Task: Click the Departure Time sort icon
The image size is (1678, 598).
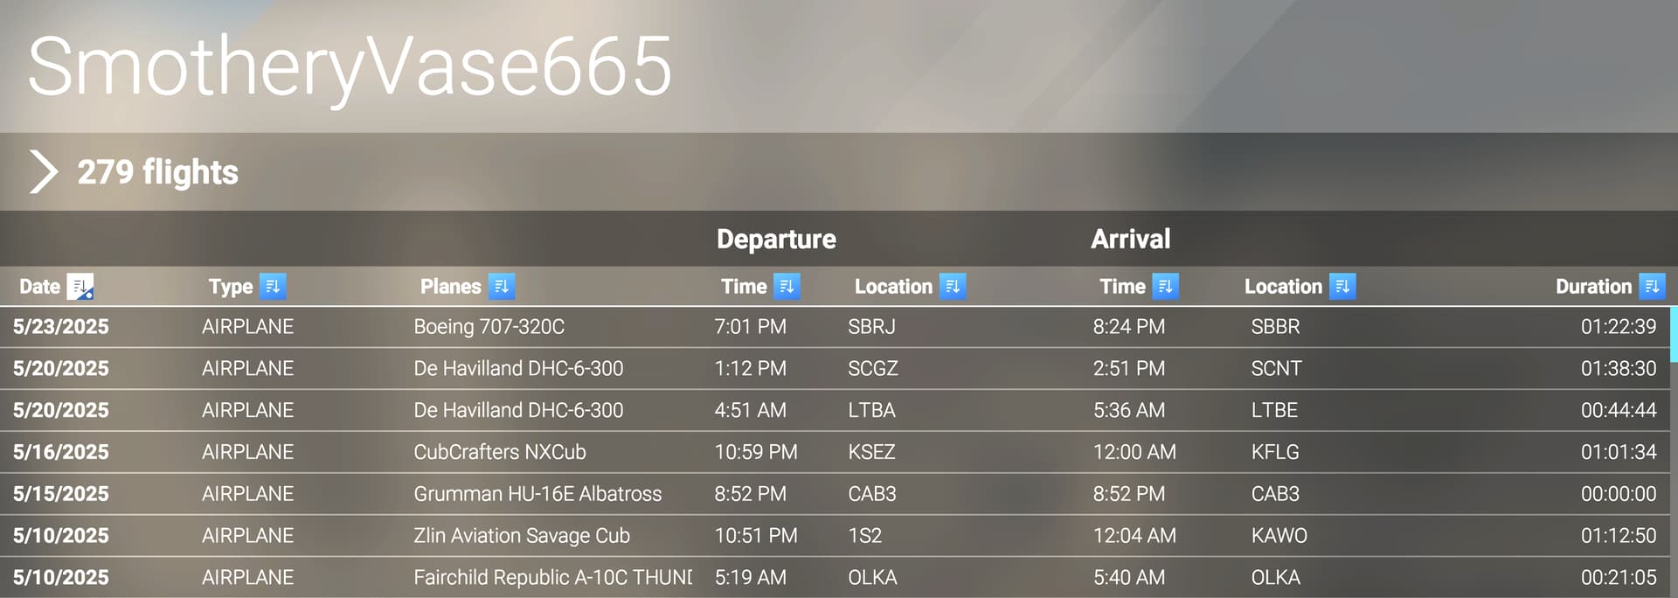Action: pyautogui.click(x=787, y=287)
